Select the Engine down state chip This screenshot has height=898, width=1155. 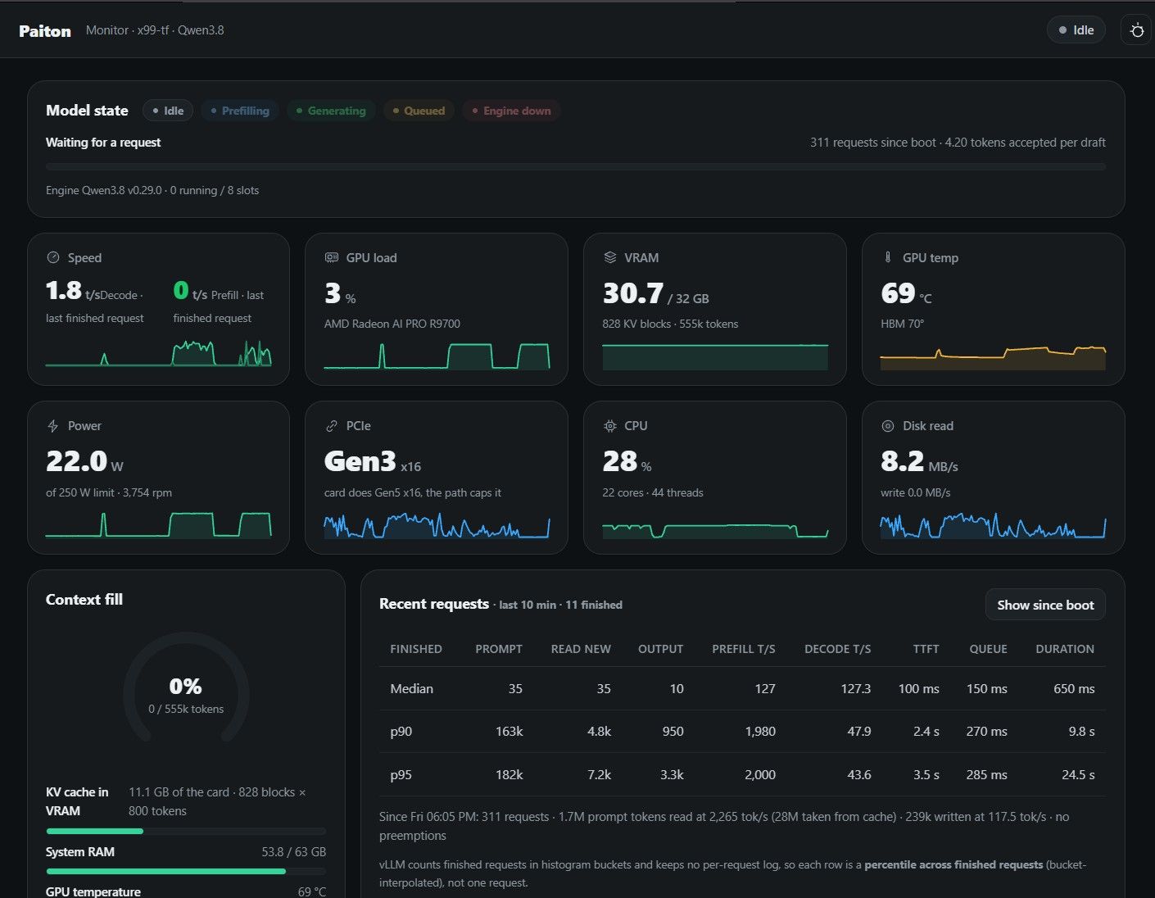tap(511, 111)
